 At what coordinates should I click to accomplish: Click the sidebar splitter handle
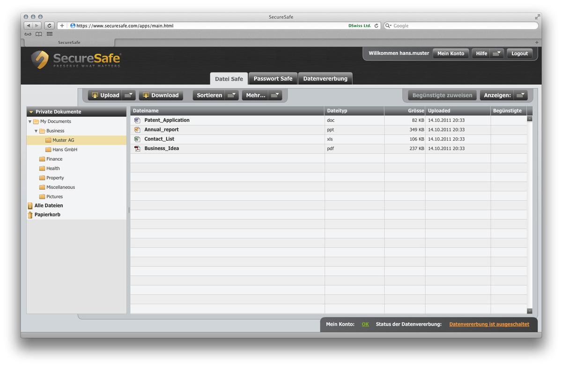tap(129, 210)
